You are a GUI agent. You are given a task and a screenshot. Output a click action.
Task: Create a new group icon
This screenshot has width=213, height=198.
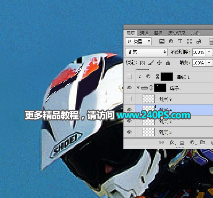point(203,142)
